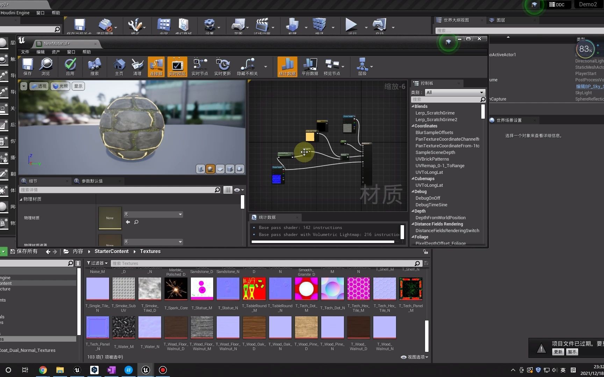Activate the 连接器 toolbar icon
Image resolution: width=604 pixels, height=377 pixels.
point(156,66)
